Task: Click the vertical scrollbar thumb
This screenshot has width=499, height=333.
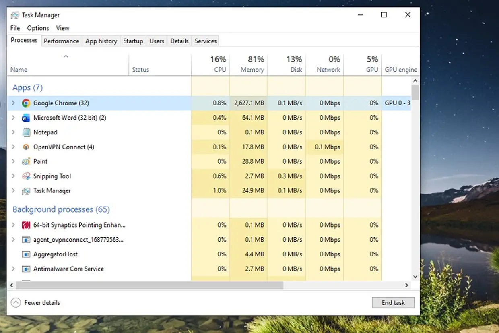Action: [x=415, y=92]
